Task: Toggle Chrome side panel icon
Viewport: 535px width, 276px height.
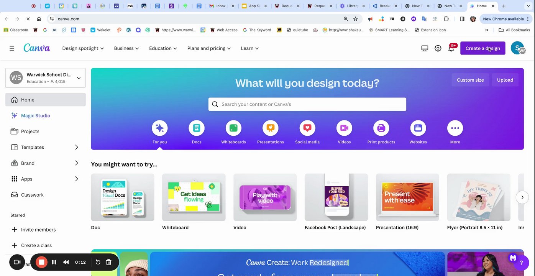Action: 462,19
